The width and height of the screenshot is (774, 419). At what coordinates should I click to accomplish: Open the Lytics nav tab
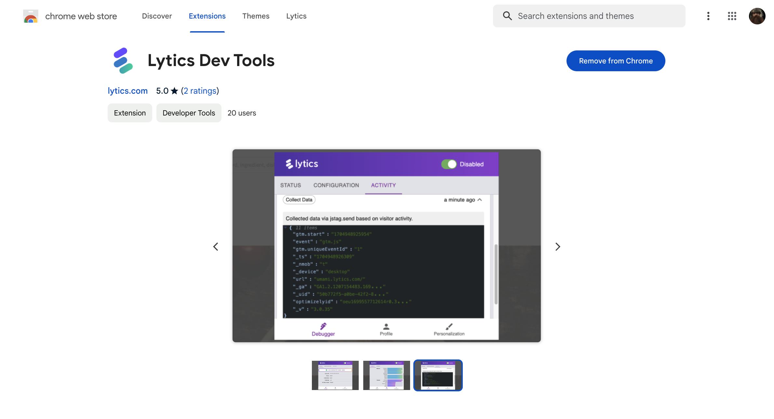(296, 16)
